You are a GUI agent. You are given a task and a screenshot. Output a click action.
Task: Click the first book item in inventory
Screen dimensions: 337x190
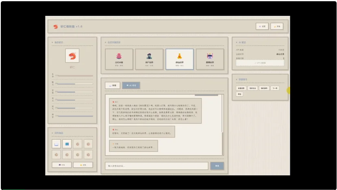coord(56,144)
